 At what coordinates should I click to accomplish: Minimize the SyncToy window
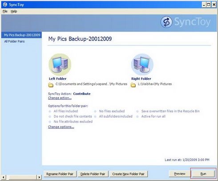pyautogui.click(x=204, y=5)
